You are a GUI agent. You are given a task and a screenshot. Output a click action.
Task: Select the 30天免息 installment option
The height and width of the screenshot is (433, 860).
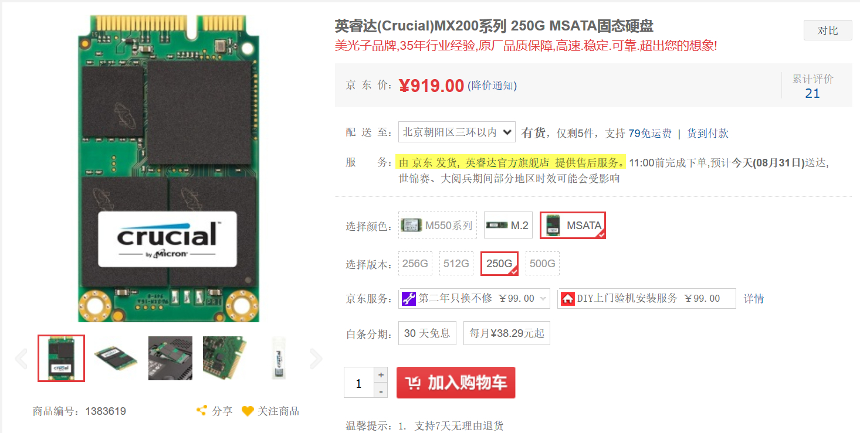[427, 333]
